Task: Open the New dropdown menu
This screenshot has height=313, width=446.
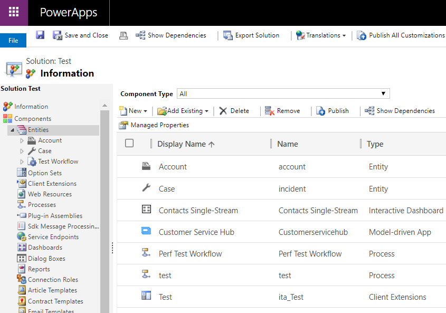Action: [134, 111]
